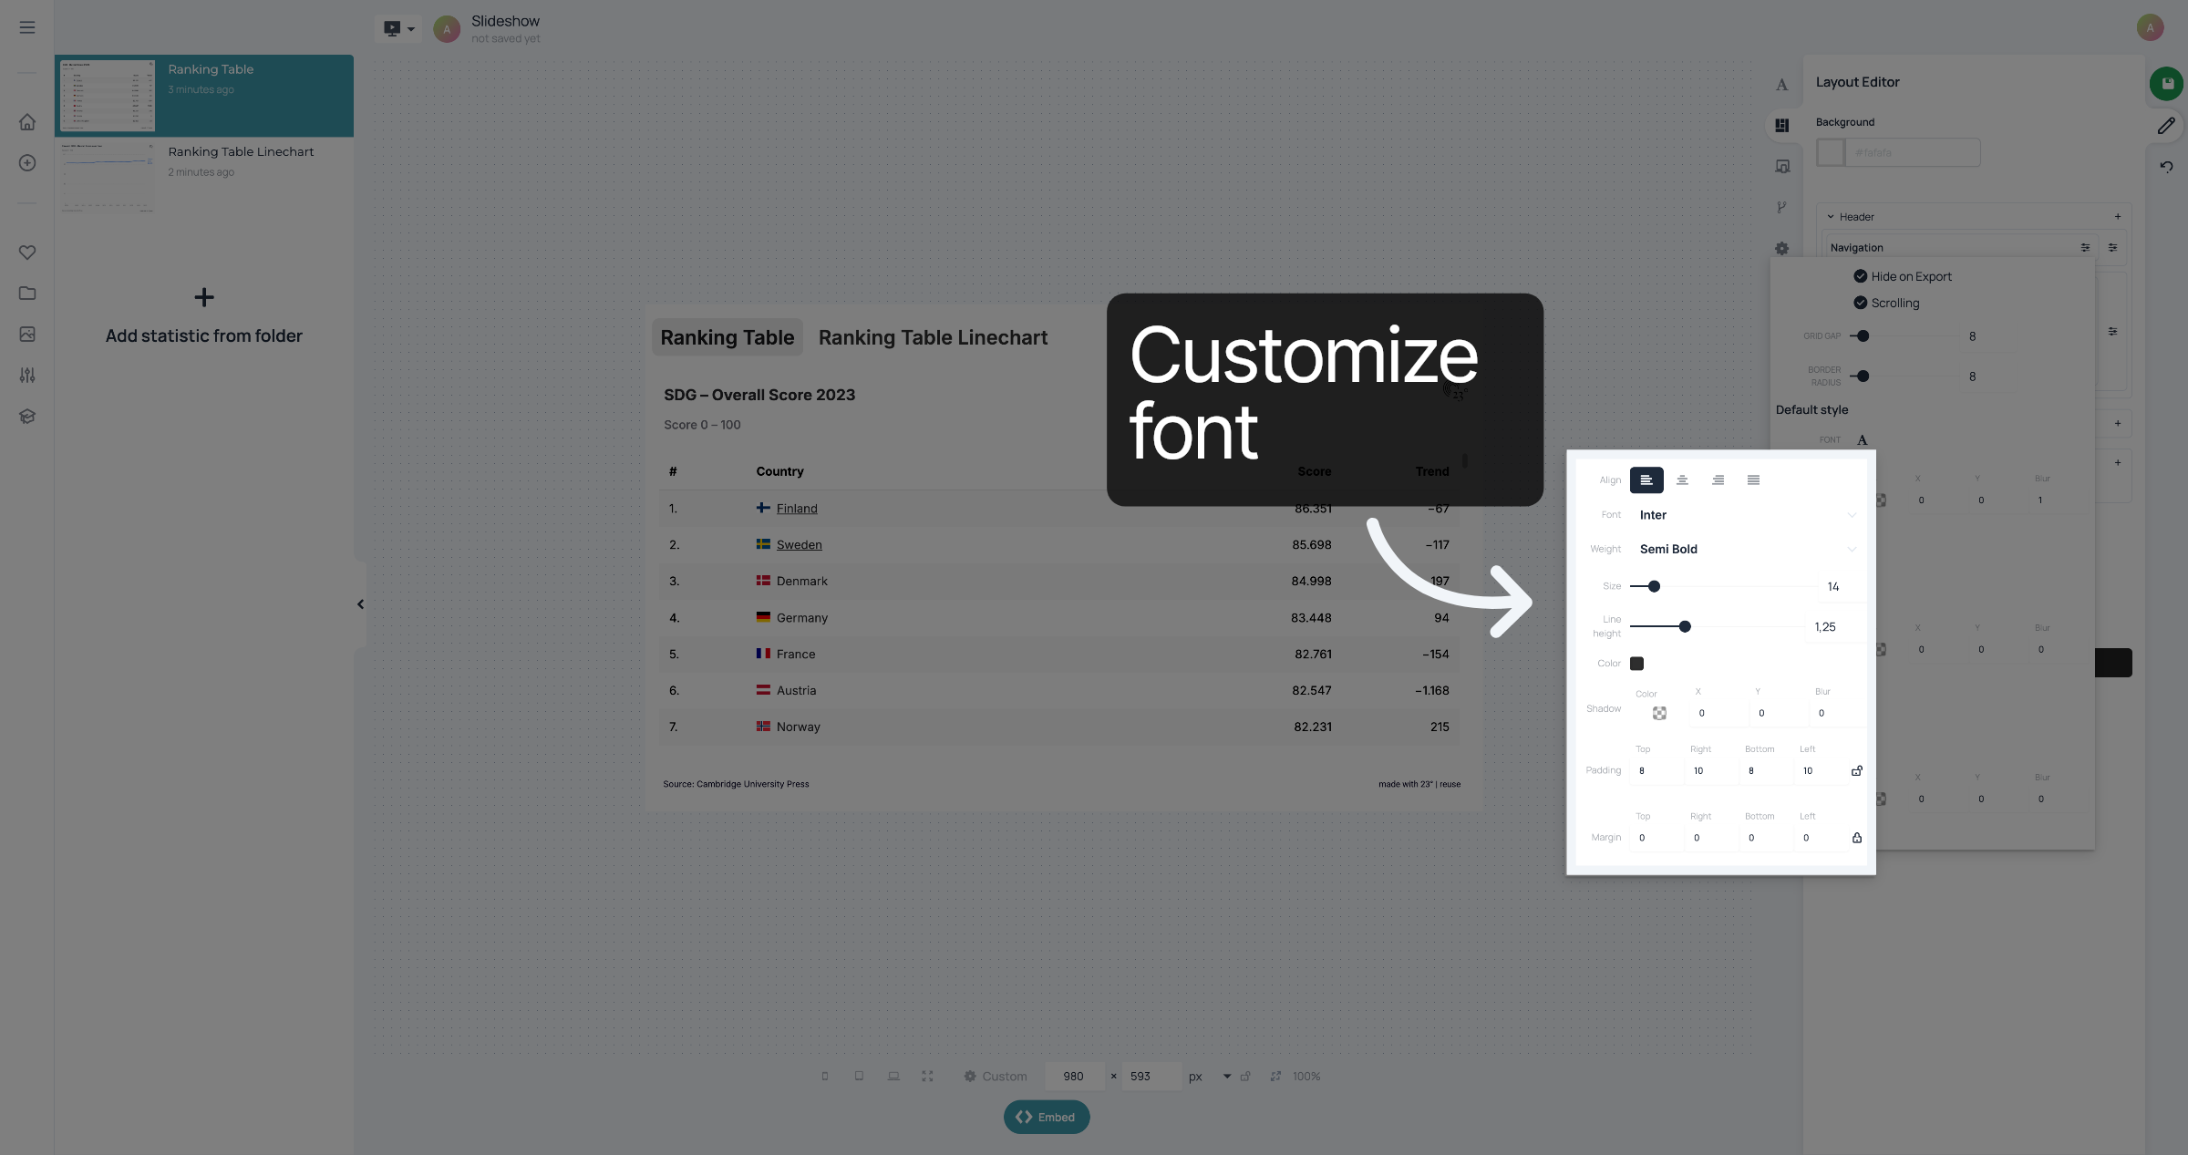Click the 100% zoom fit icon

tap(1275, 1077)
